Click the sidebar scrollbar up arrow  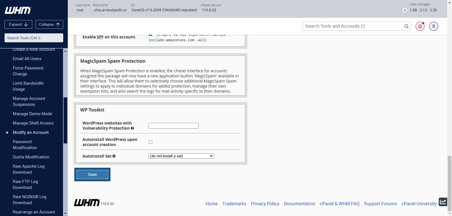(65, 51)
